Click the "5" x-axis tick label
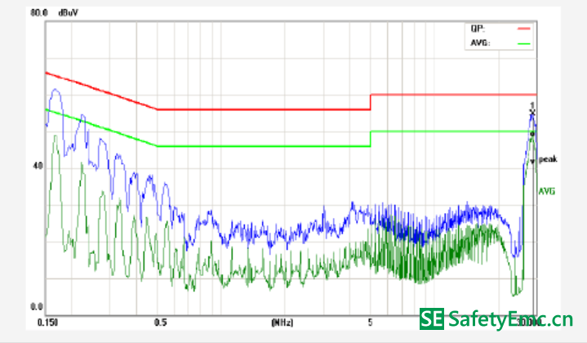This screenshot has height=343, width=587. pos(370,323)
